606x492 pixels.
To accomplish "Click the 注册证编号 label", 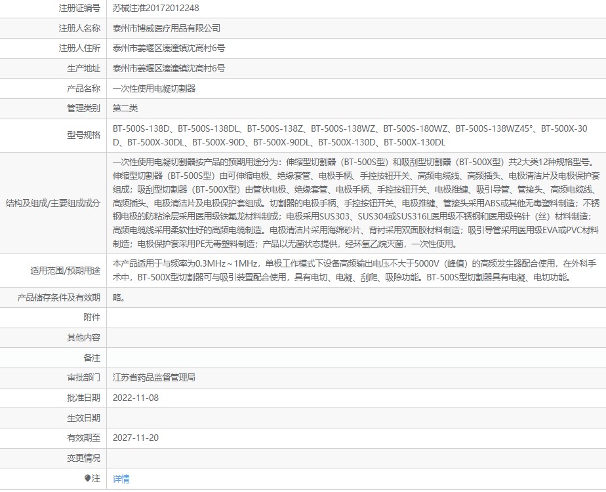I will pyautogui.click(x=79, y=8).
